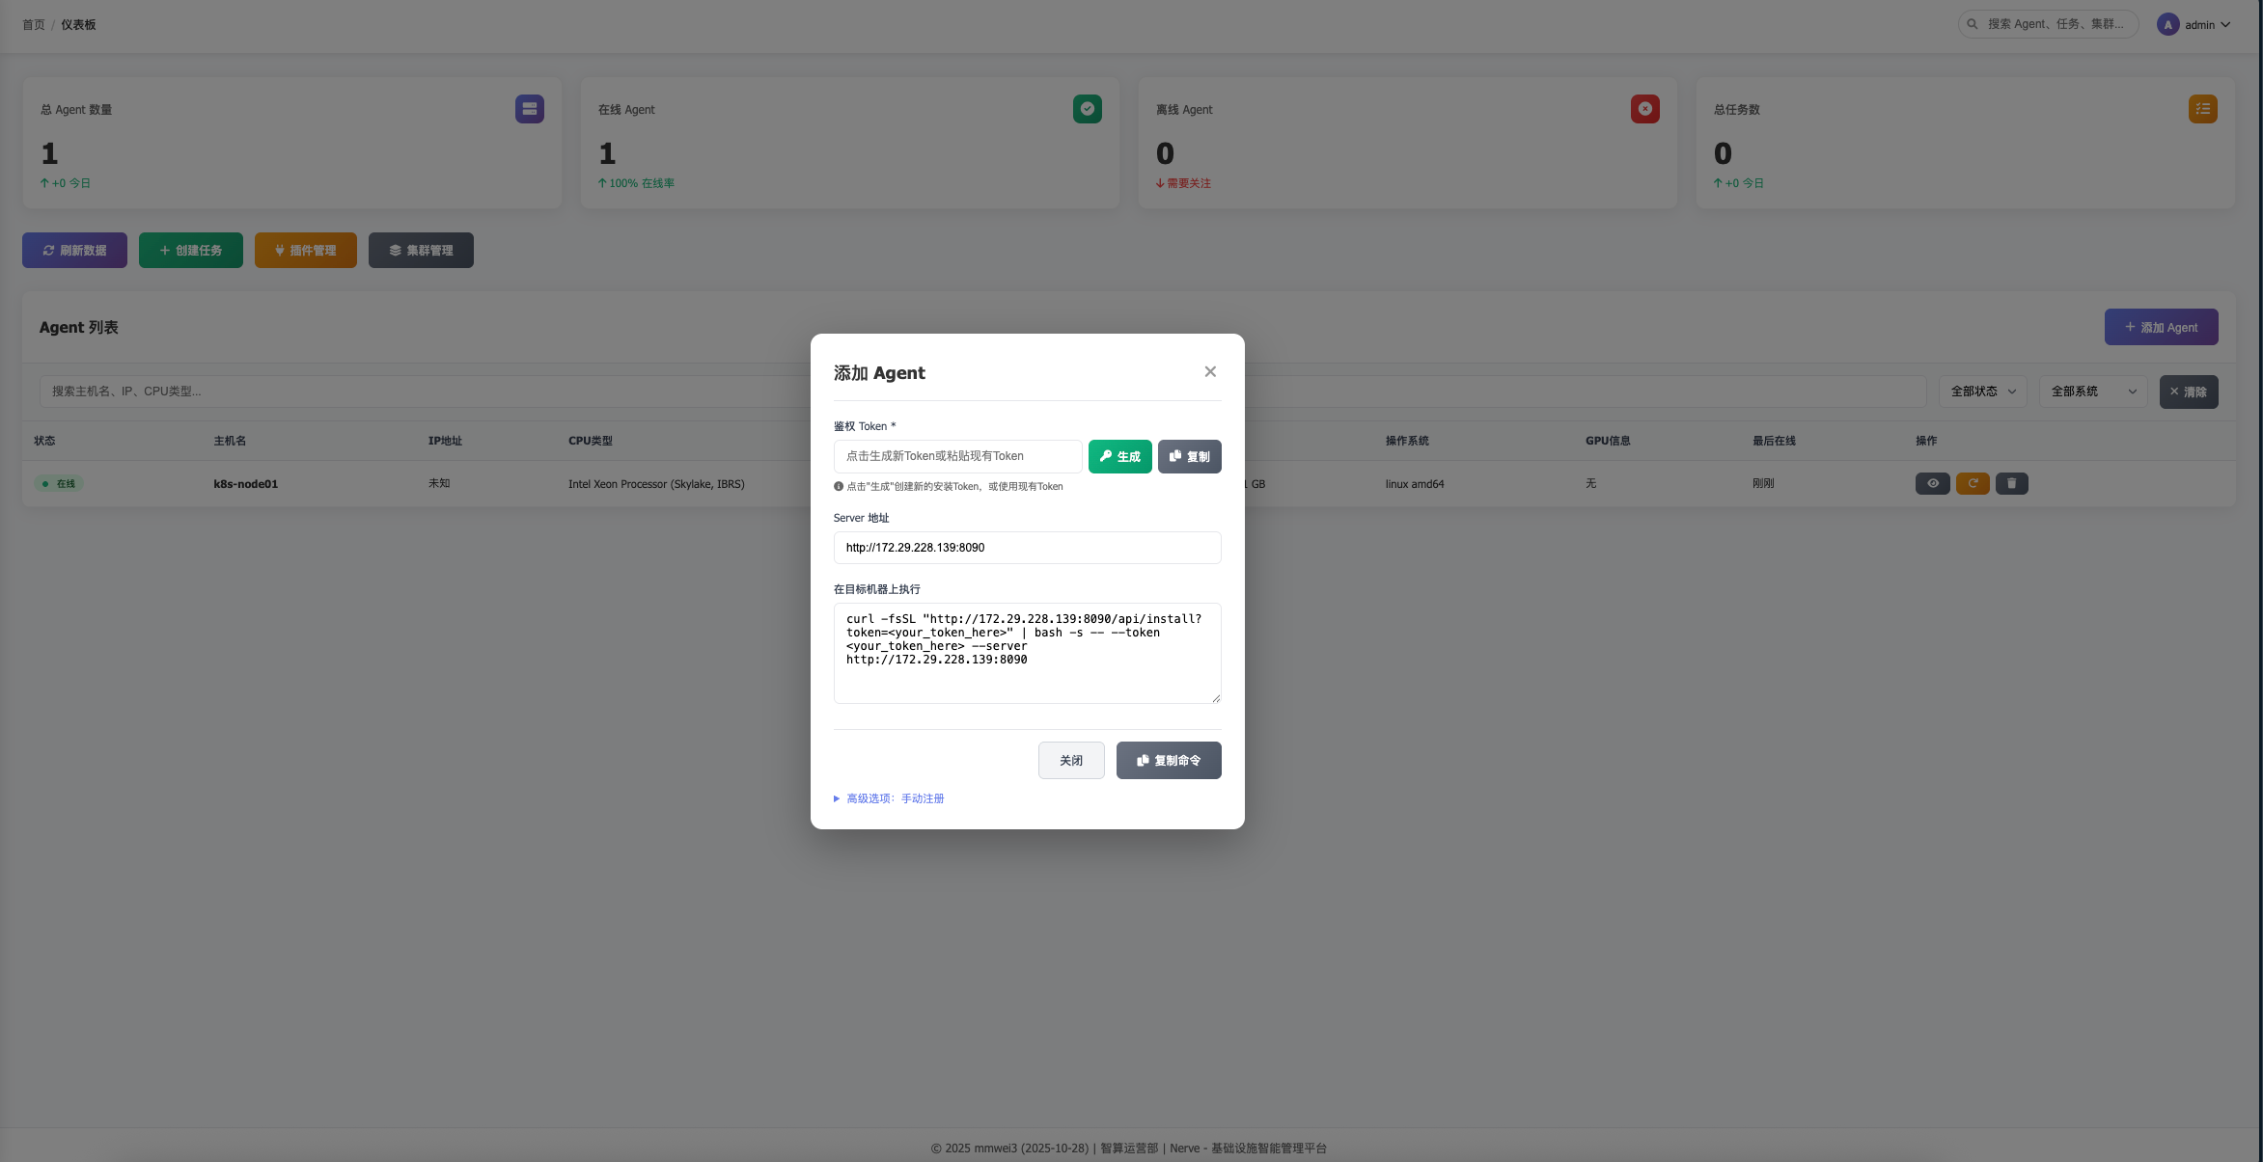2263x1162 pixels.
Task: View k8s-node01 details with eye icon
Action: coord(1933,483)
